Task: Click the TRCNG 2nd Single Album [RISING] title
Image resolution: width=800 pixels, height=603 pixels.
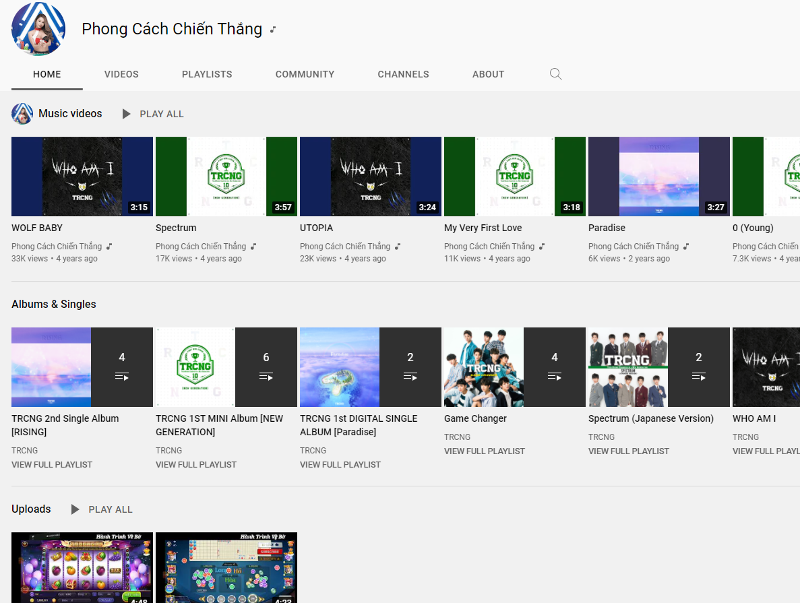Action: 65,425
